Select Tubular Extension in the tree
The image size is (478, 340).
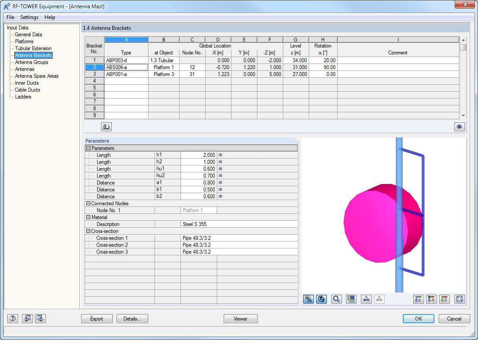pos(33,48)
